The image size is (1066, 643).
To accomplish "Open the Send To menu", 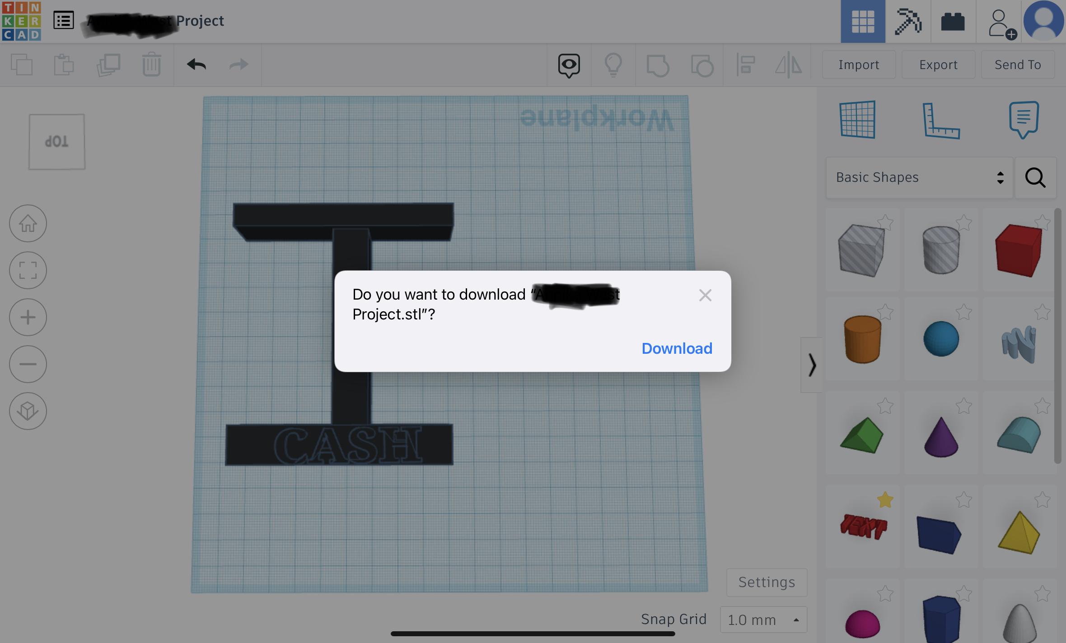I will click(1017, 65).
